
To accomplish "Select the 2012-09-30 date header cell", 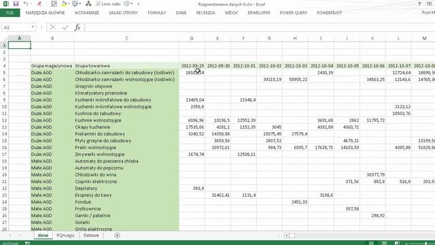I will [217, 66].
